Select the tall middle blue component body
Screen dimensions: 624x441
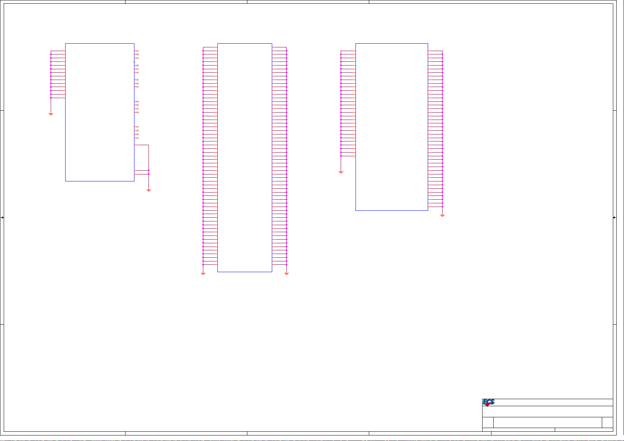(x=244, y=157)
